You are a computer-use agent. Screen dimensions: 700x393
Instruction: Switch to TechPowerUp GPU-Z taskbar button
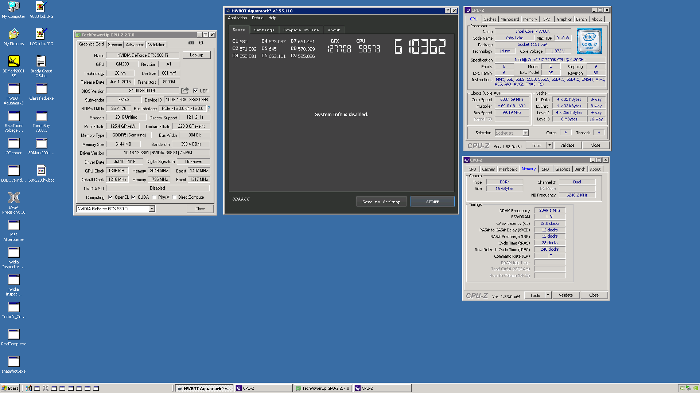(x=323, y=388)
